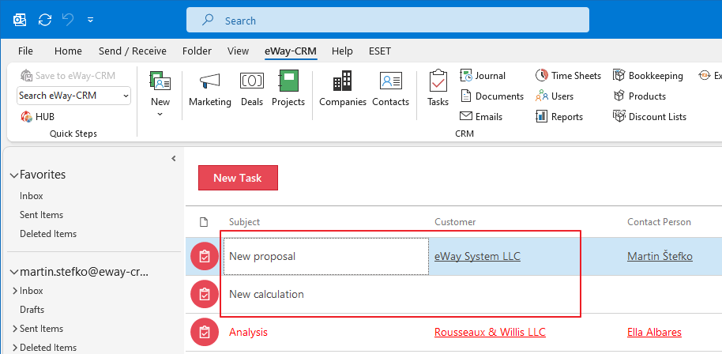Open the Rousseaux & Willis LLC link

click(x=490, y=333)
